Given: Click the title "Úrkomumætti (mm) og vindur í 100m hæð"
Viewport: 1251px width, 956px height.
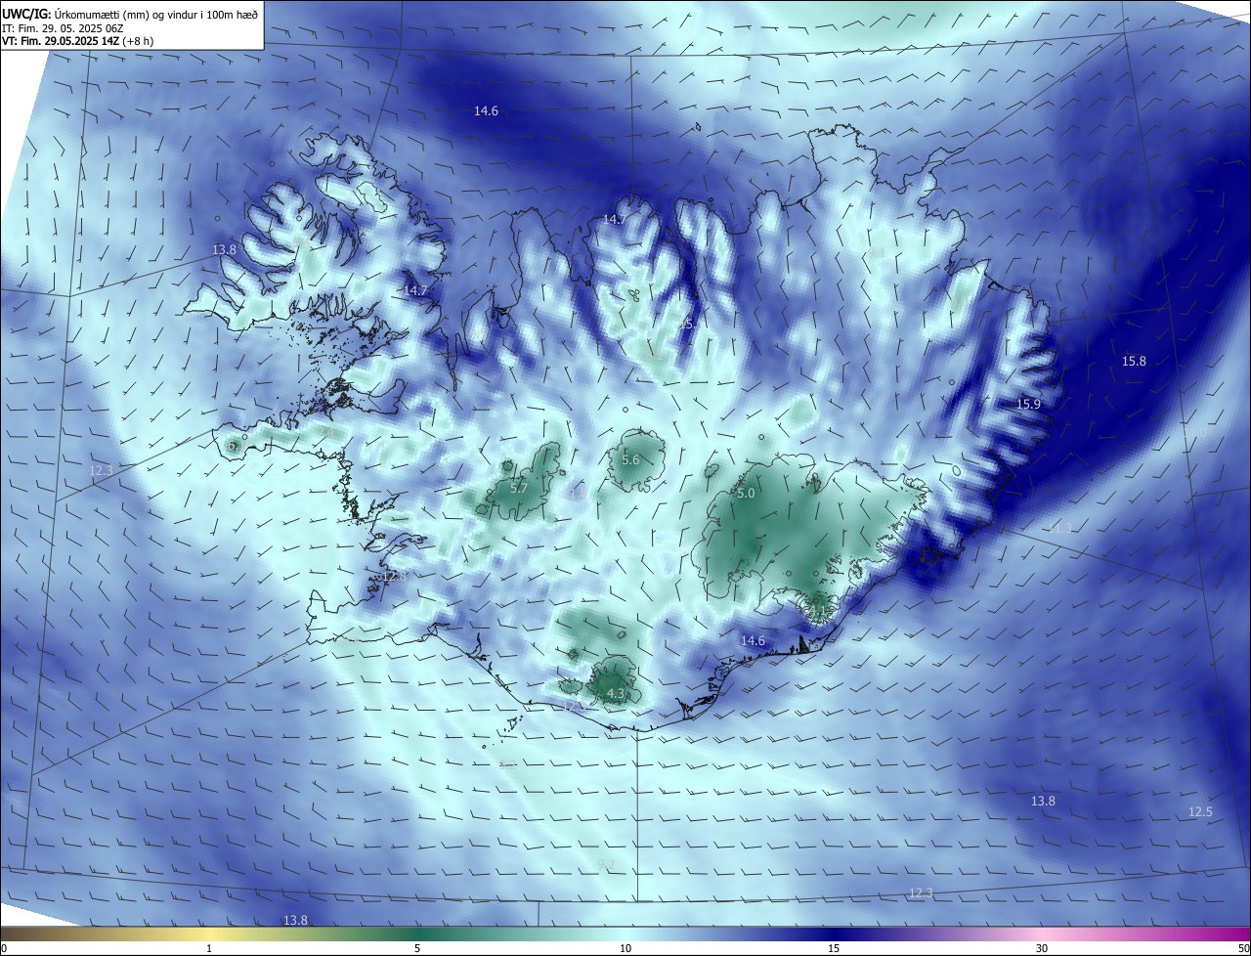Looking at the screenshot, I should click(154, 14).
